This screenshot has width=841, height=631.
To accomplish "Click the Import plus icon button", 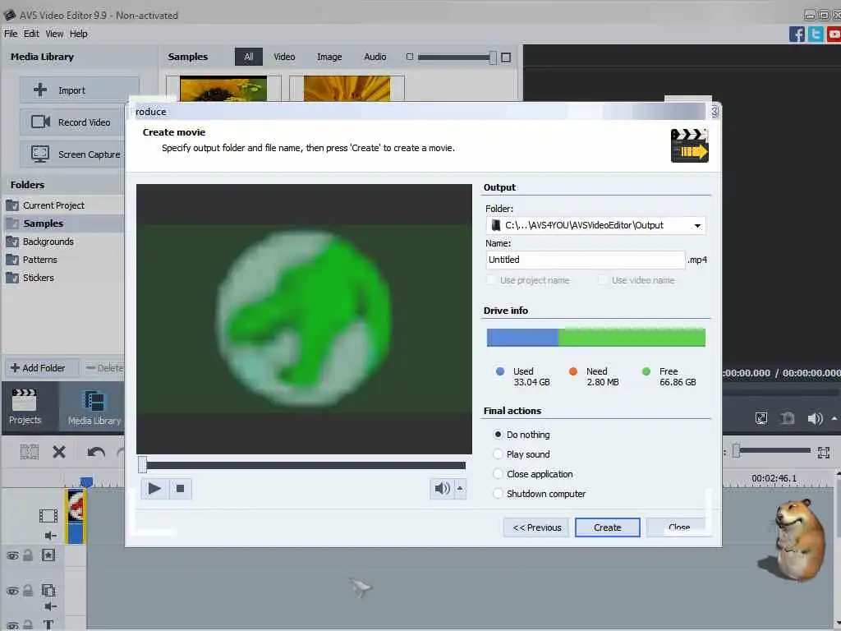I will click(x=80, y=90).
